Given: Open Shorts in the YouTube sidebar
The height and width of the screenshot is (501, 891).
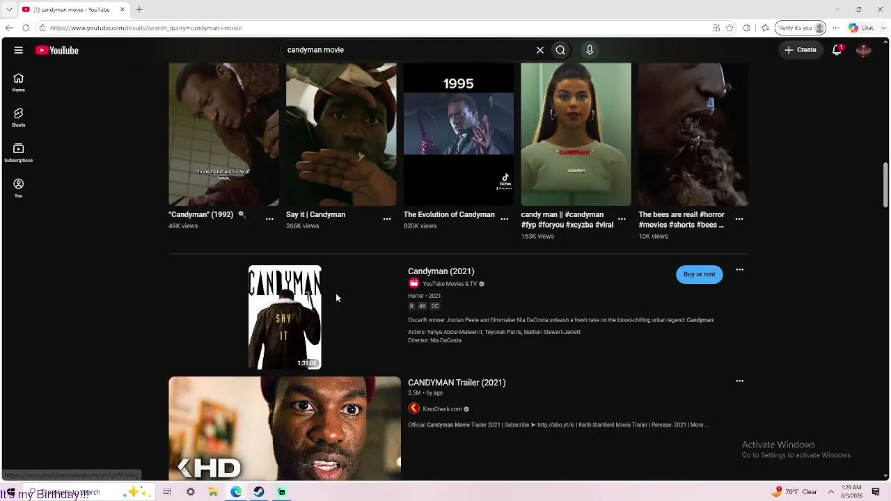Looking at the screenshot, I should [19, 117].
